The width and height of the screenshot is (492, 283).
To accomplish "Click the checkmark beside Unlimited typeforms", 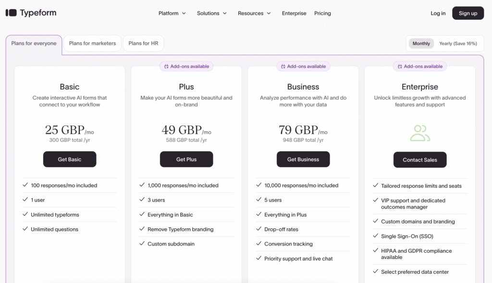I will pyautogui.click(x=25, y=215).
